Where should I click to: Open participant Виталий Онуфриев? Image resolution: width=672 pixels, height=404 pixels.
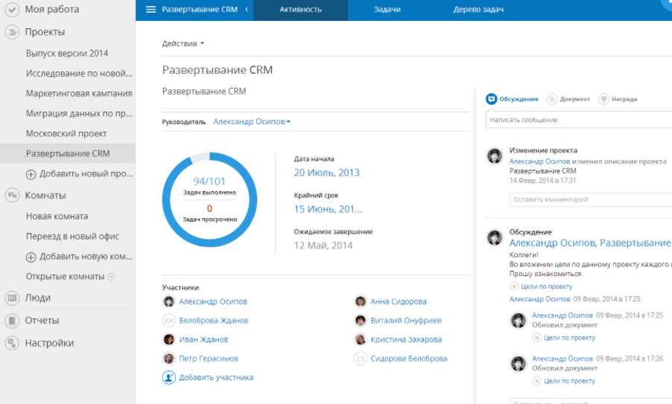[x=406, y=321]
